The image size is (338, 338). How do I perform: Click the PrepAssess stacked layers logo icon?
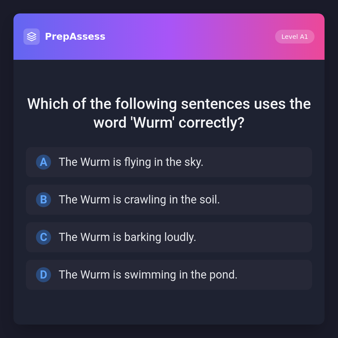click(x=32, y=37)
